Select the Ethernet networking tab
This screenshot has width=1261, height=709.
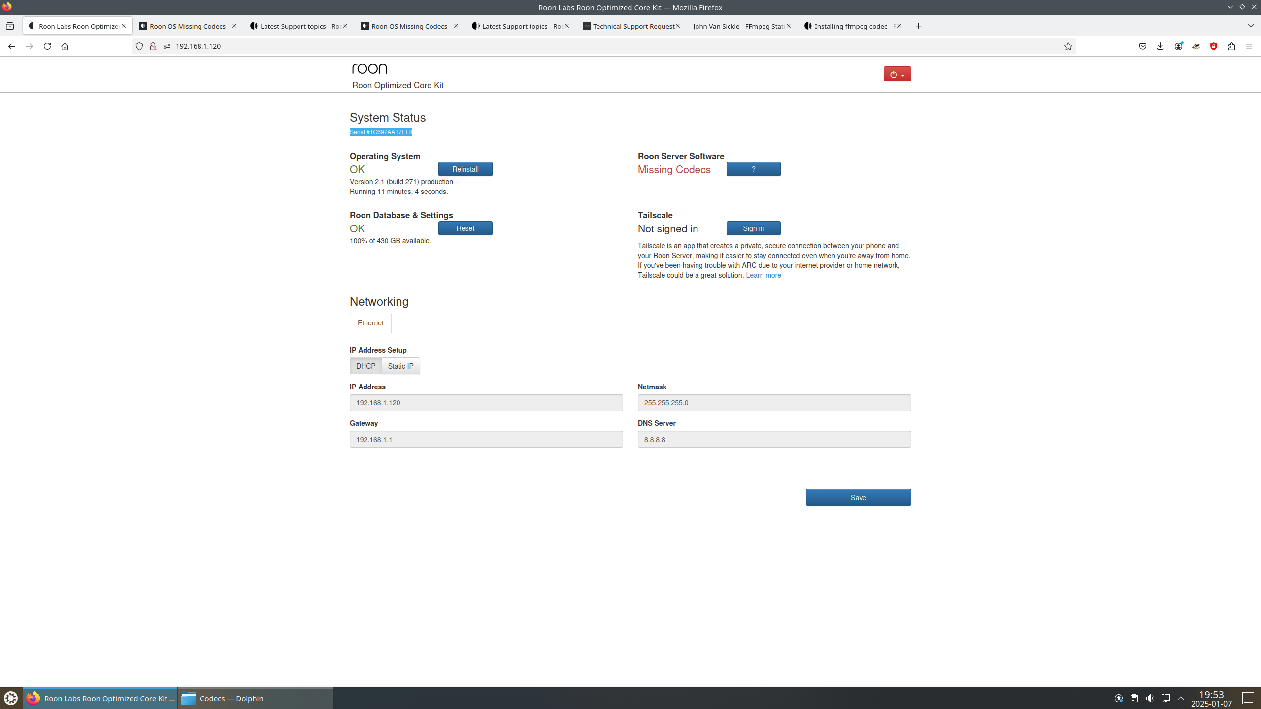[x=370, y=323]
